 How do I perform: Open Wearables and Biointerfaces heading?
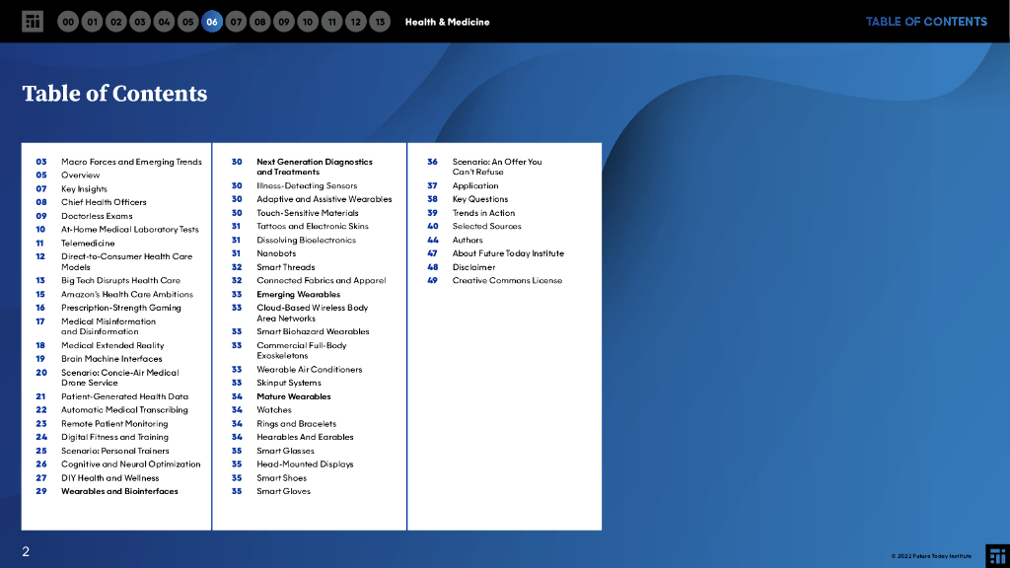[x=119, y=491]
